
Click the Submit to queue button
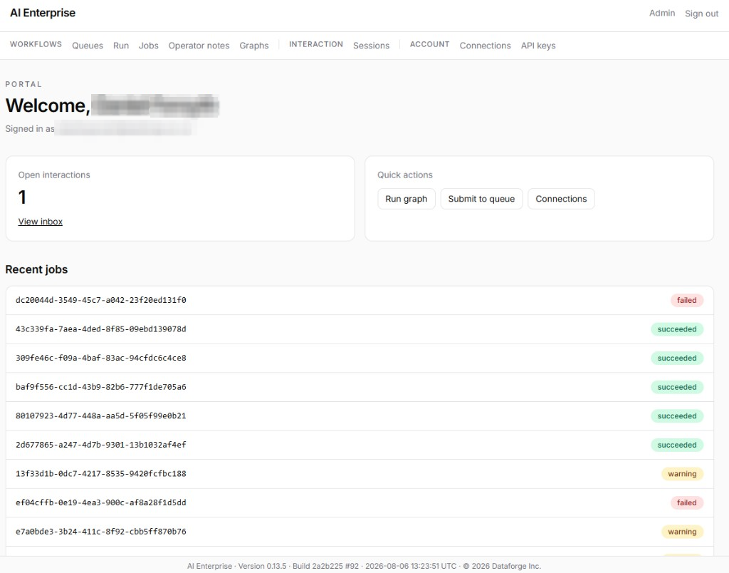coord(481,199)
